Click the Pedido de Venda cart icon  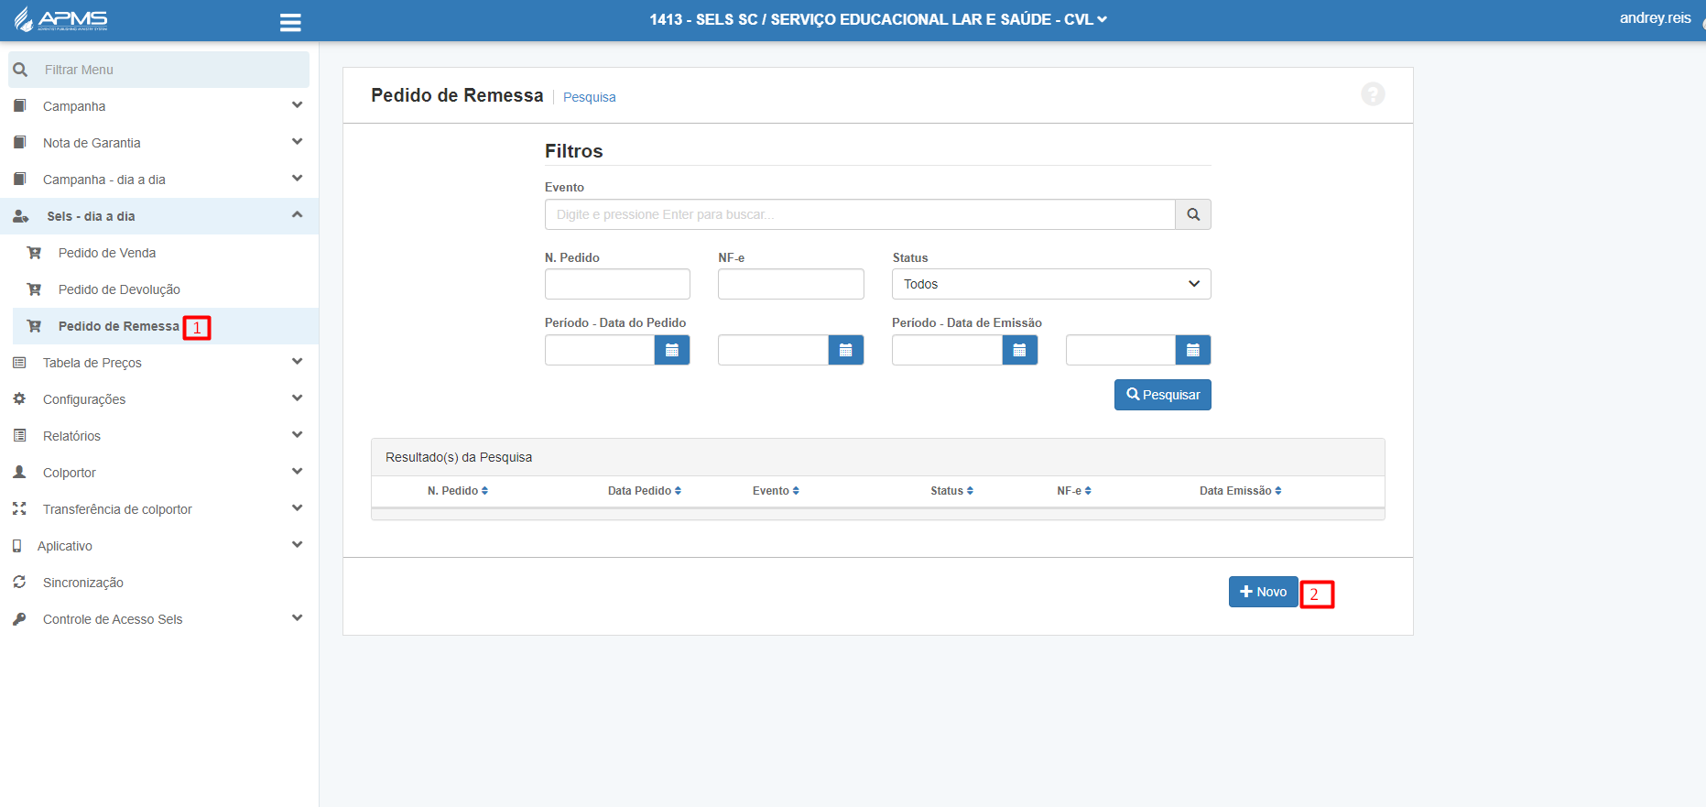[35, 253]
